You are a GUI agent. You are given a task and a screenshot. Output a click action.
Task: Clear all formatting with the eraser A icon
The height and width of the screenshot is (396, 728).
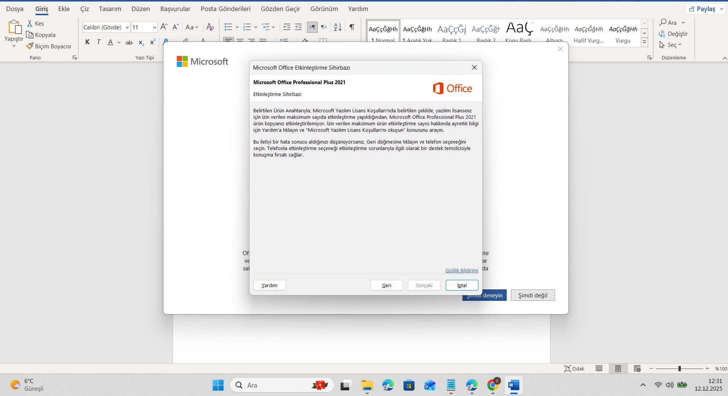(x=210, y=27)
